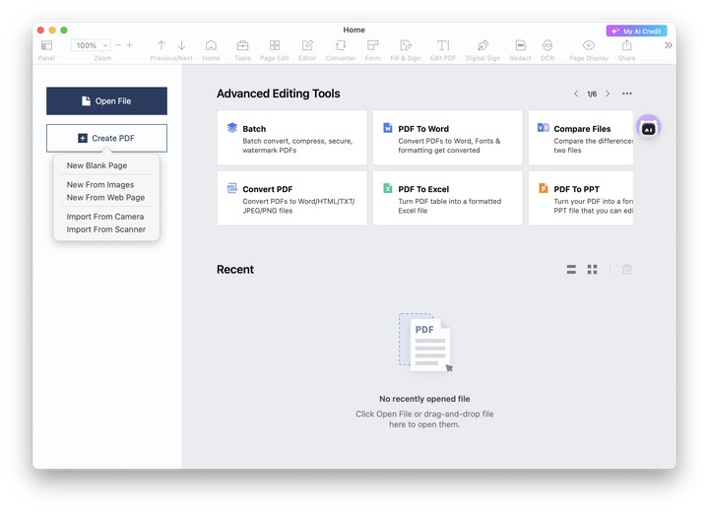Viewport: 709px width, 512px height.
Task: Go to previous page arrow
Action: (x=161, y=45)
